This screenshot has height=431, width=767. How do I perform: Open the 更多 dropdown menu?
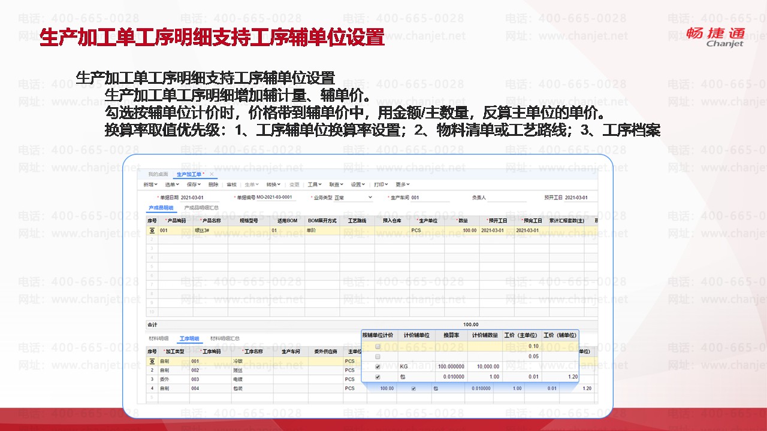403,184
